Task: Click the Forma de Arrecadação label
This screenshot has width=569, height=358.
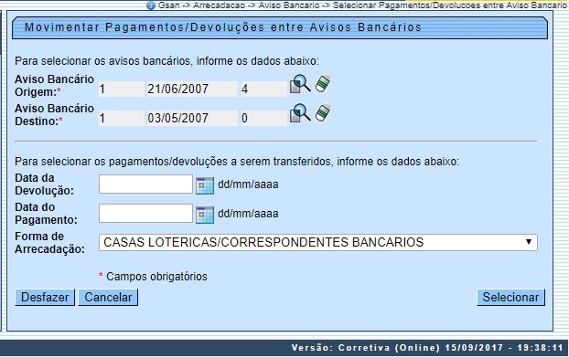Action: pyautogui.click(x=49, y=243)
